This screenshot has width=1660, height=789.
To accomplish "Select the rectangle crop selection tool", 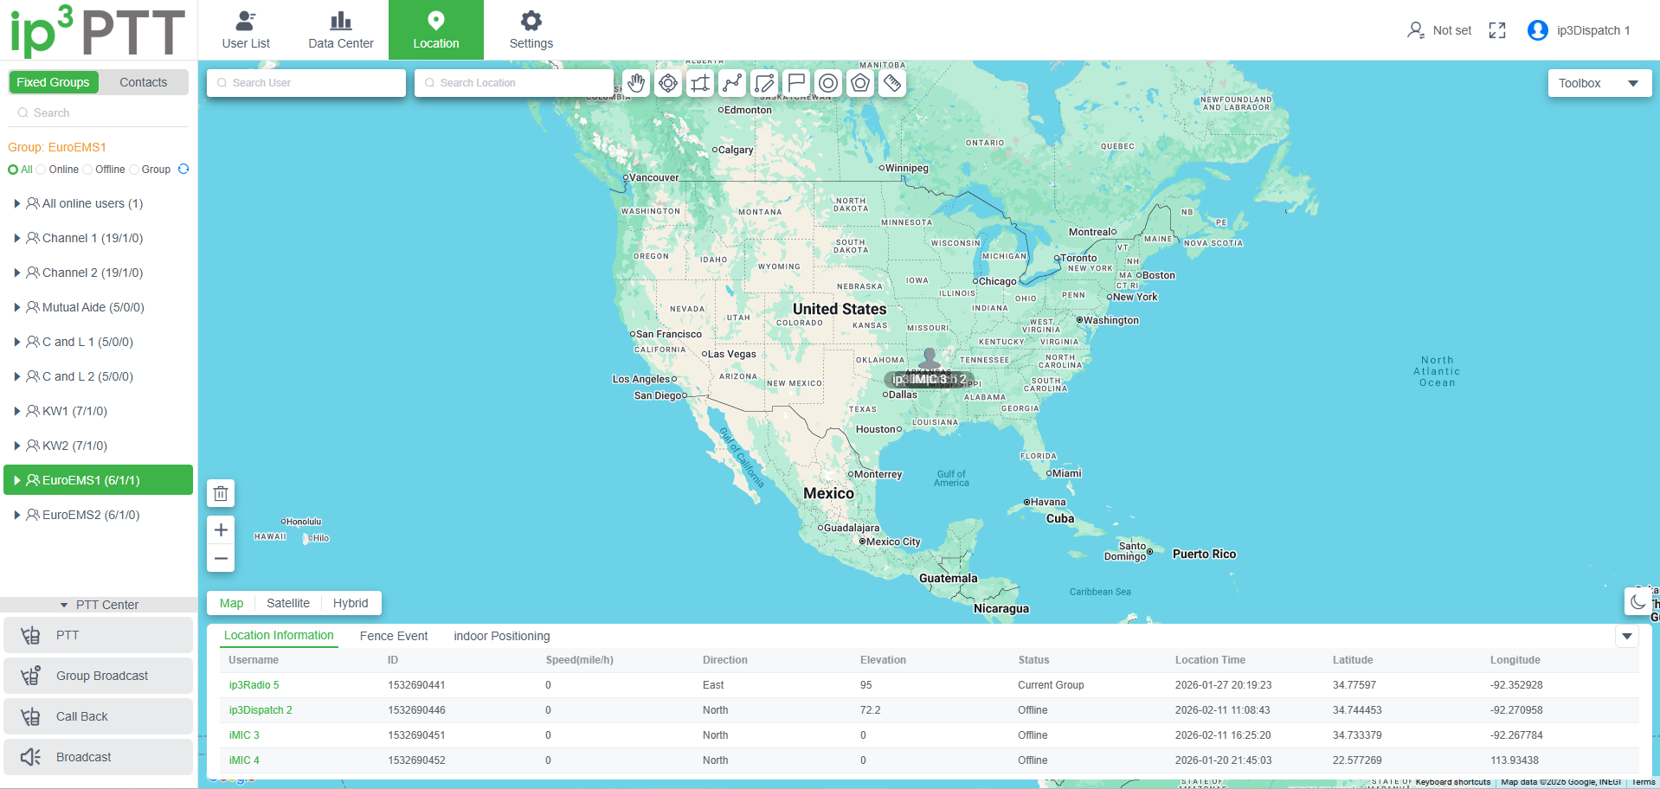I will [x=700, y=83].
